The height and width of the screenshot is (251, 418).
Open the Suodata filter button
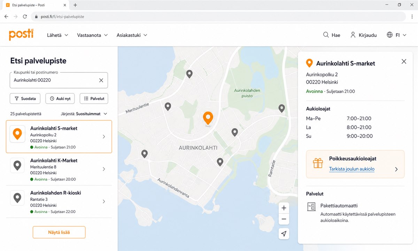click(25, 99)
